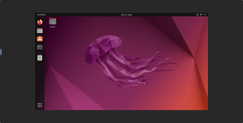243x123 pixels.
Task: Click the jellyfish tentacles on wallpaper
Action: [140, 70]
